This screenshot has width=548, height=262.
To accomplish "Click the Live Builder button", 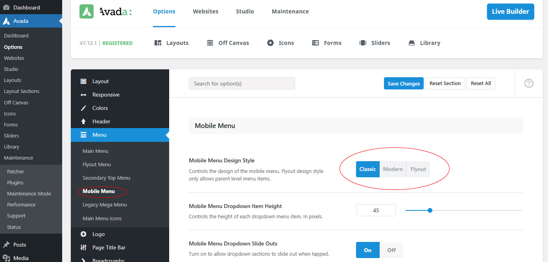I will point(511,11).
